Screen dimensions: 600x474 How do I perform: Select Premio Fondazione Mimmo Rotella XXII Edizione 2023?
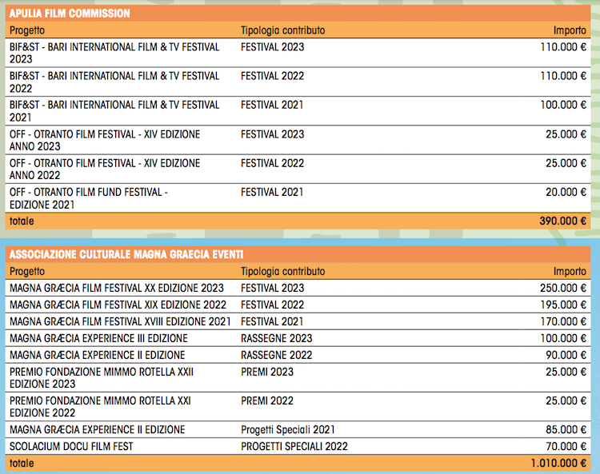[x=102, y=377]
